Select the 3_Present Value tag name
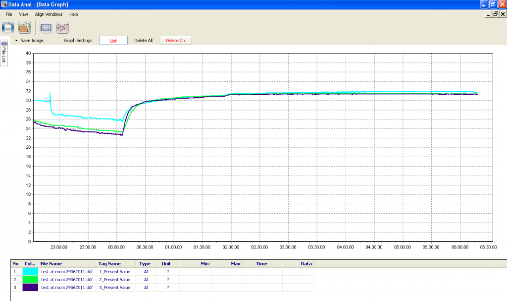The height and width of the screenshot is (301, 507). (x=114, y=288)
